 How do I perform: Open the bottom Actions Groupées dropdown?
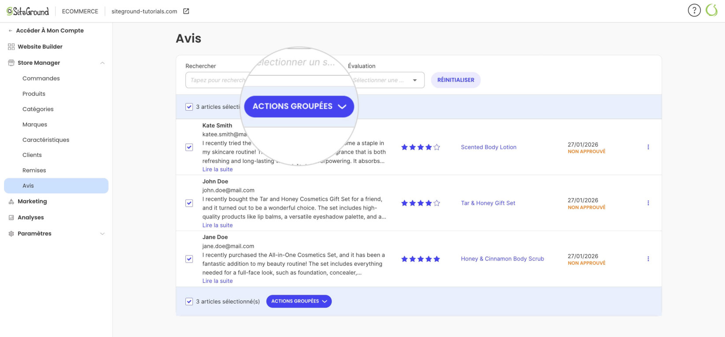[299, 301]
